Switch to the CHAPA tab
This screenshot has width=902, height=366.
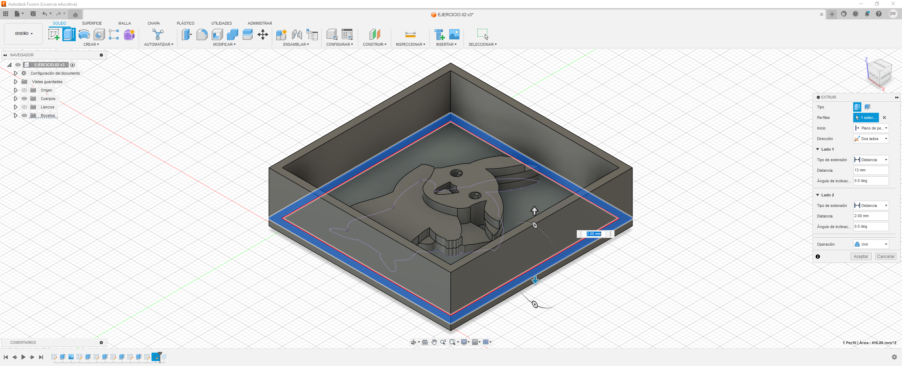point(154,23)
